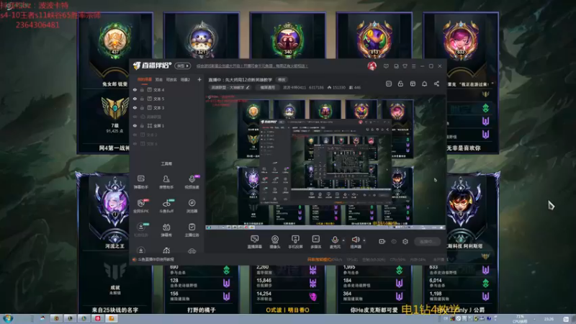Open the microphone dropdown arrow
This screenshot has height=324, width=576.
pos(343,240)
